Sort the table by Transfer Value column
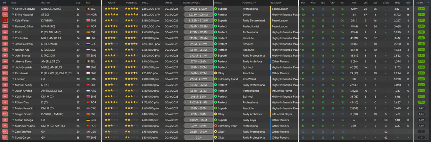The image size is (431, 142). tap(191, 3)
